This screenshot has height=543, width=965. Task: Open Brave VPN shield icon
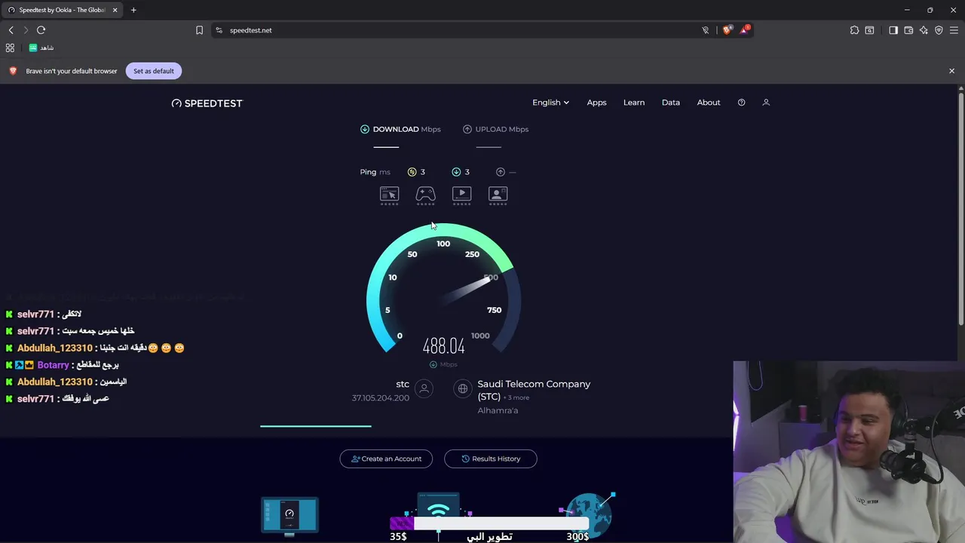pos(939,30)
